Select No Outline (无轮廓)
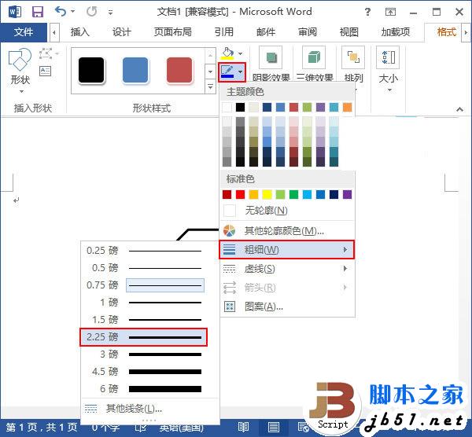Image resolution: width=472 pixels, height=437 pixels. pos(287,211)
